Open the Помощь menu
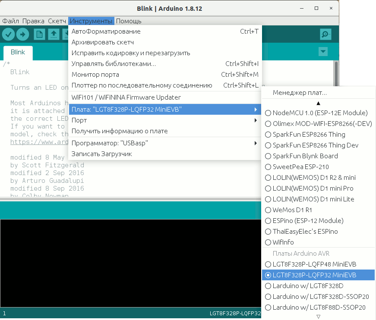Viewport: 376px width, 320px height. 129,21
